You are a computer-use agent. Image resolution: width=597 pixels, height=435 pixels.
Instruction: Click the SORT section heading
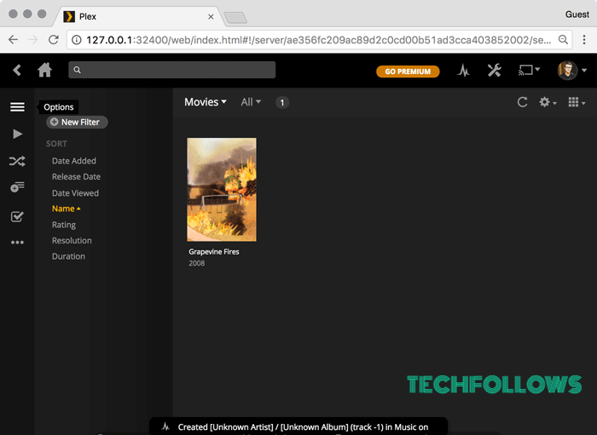click(56, 144)
